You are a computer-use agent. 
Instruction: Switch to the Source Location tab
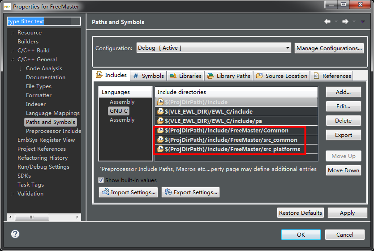click(x=282, y=76)
